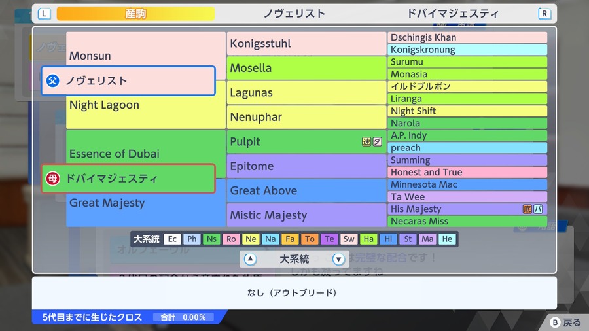
Task: Click the Ro lineage swatch
Action: [231, 239]
